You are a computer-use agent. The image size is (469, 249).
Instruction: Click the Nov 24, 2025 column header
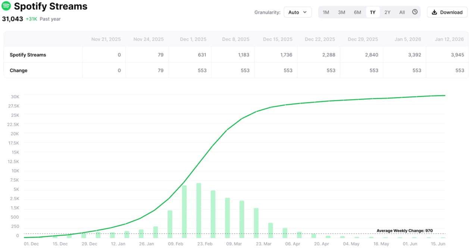click(x=148, y=39)
